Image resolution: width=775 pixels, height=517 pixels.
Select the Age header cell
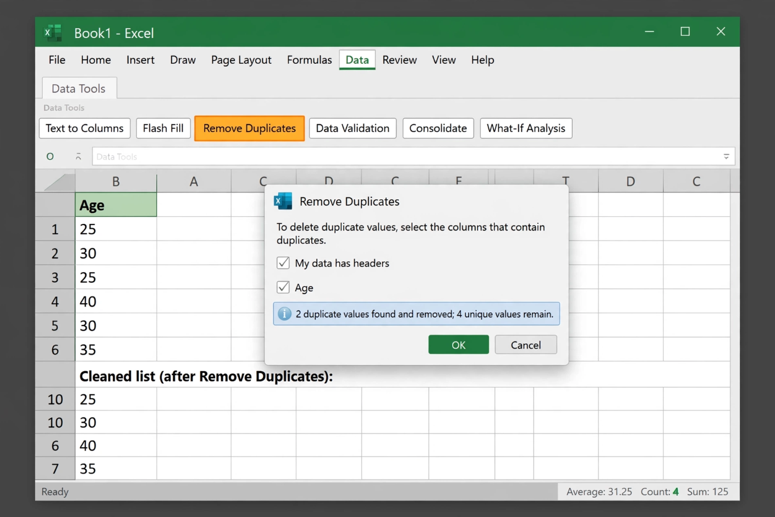(116, 205)
